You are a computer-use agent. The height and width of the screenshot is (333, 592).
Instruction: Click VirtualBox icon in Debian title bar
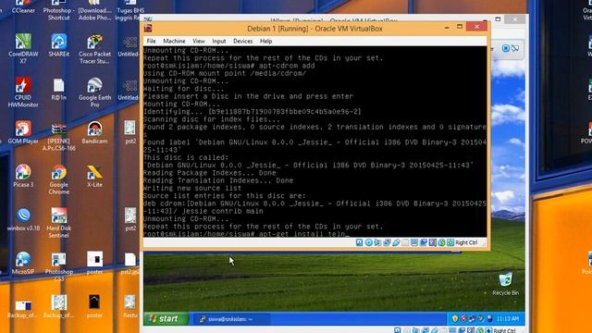(148, 29)
